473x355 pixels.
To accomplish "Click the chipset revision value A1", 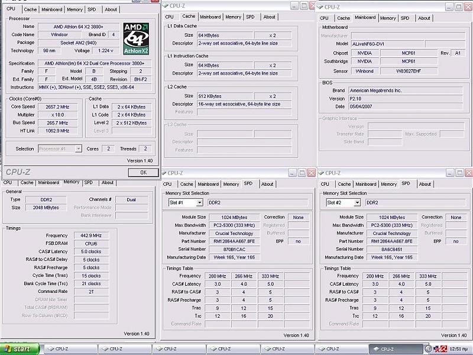I will coord(458,53).
